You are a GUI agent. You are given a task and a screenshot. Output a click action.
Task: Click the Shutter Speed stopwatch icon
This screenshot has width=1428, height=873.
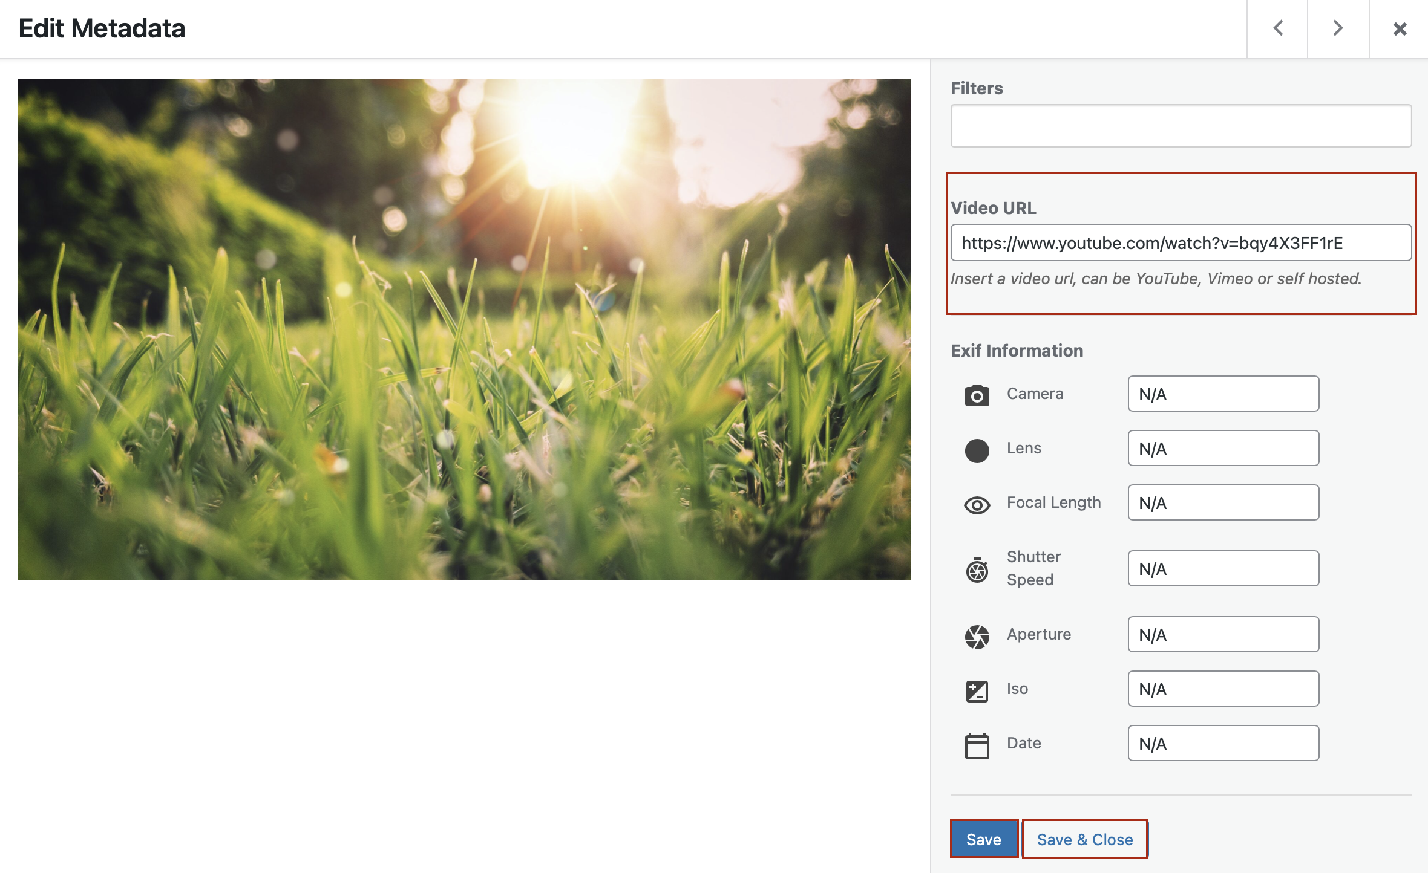point(976,568)
